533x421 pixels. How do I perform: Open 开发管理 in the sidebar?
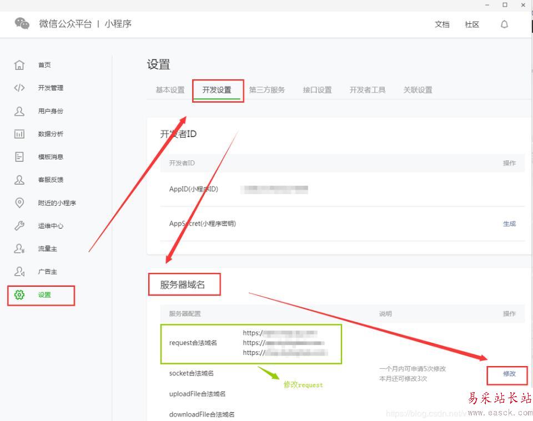click(x=51, y=88)
